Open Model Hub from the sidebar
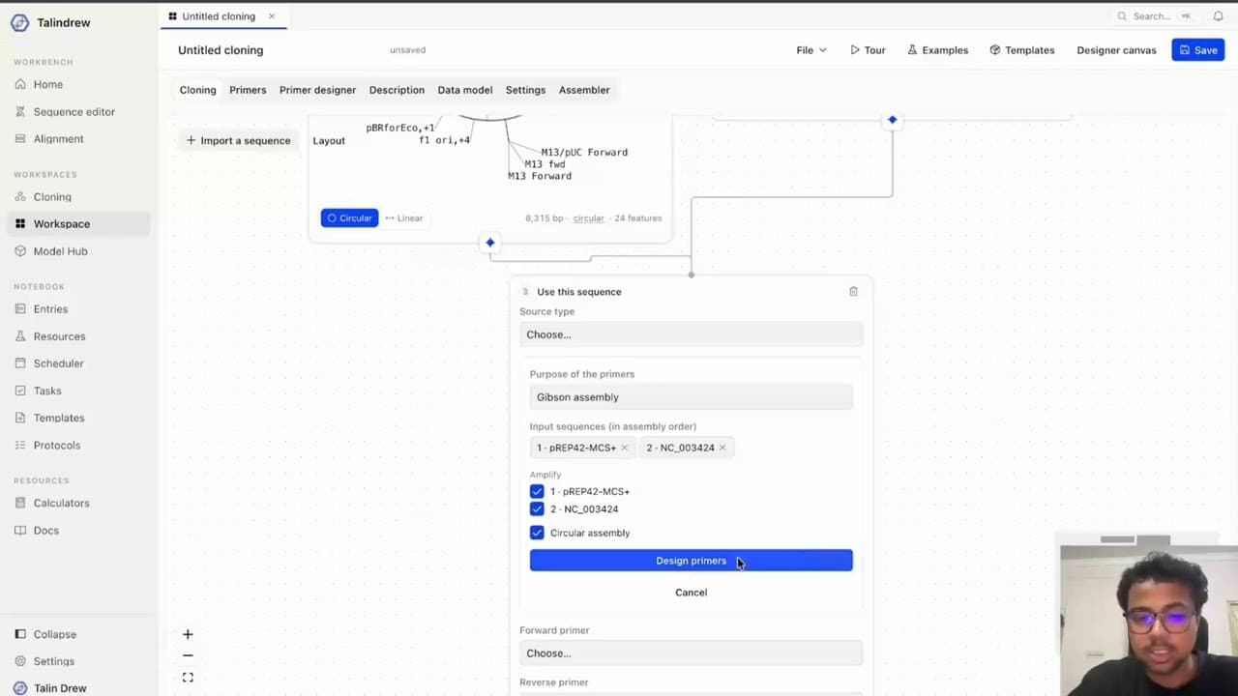 click(x=60, y=251)
